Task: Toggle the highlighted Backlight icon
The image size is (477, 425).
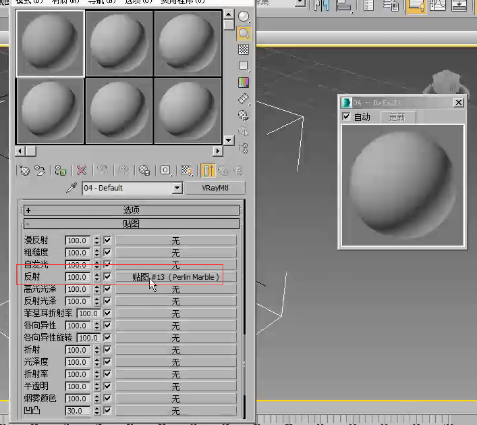Action: (244, 33)
